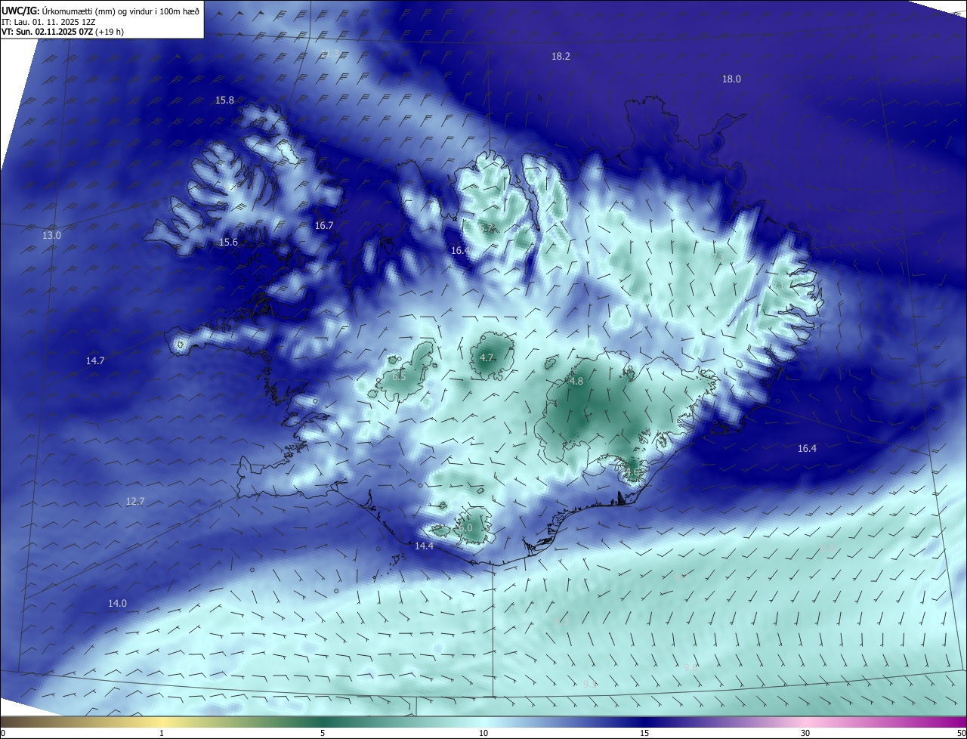Click the 12.7 map value

135,502
